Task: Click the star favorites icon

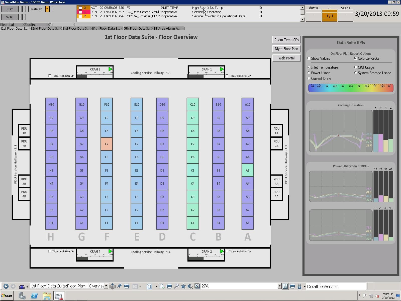Action: 183,286
